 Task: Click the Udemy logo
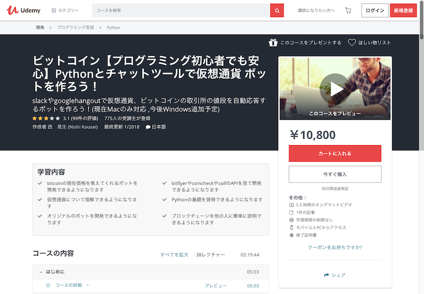(23, 10)
